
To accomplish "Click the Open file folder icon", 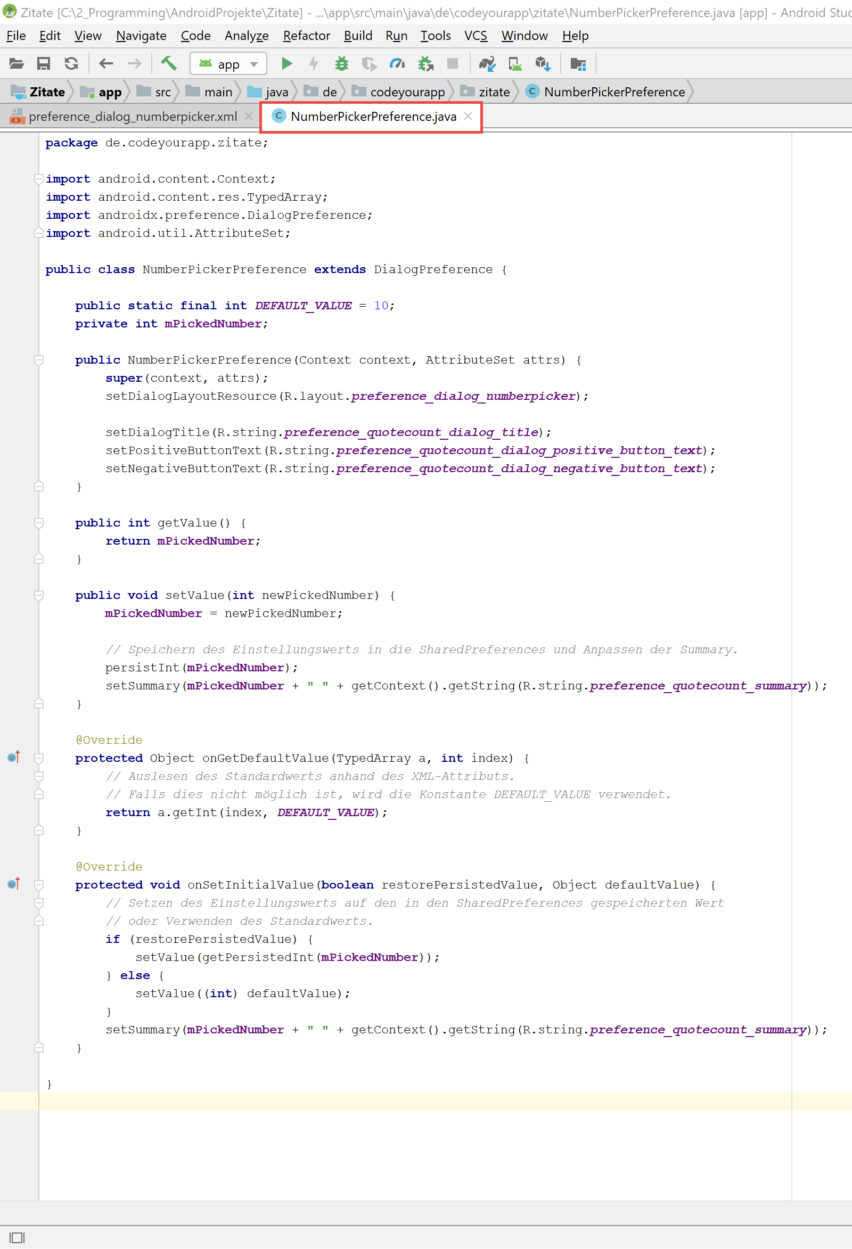I will (x=17, y=64).
